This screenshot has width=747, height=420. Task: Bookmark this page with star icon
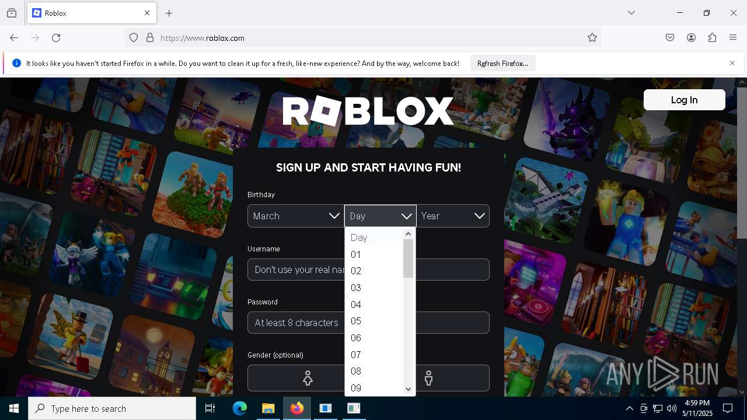pos(592,38)
